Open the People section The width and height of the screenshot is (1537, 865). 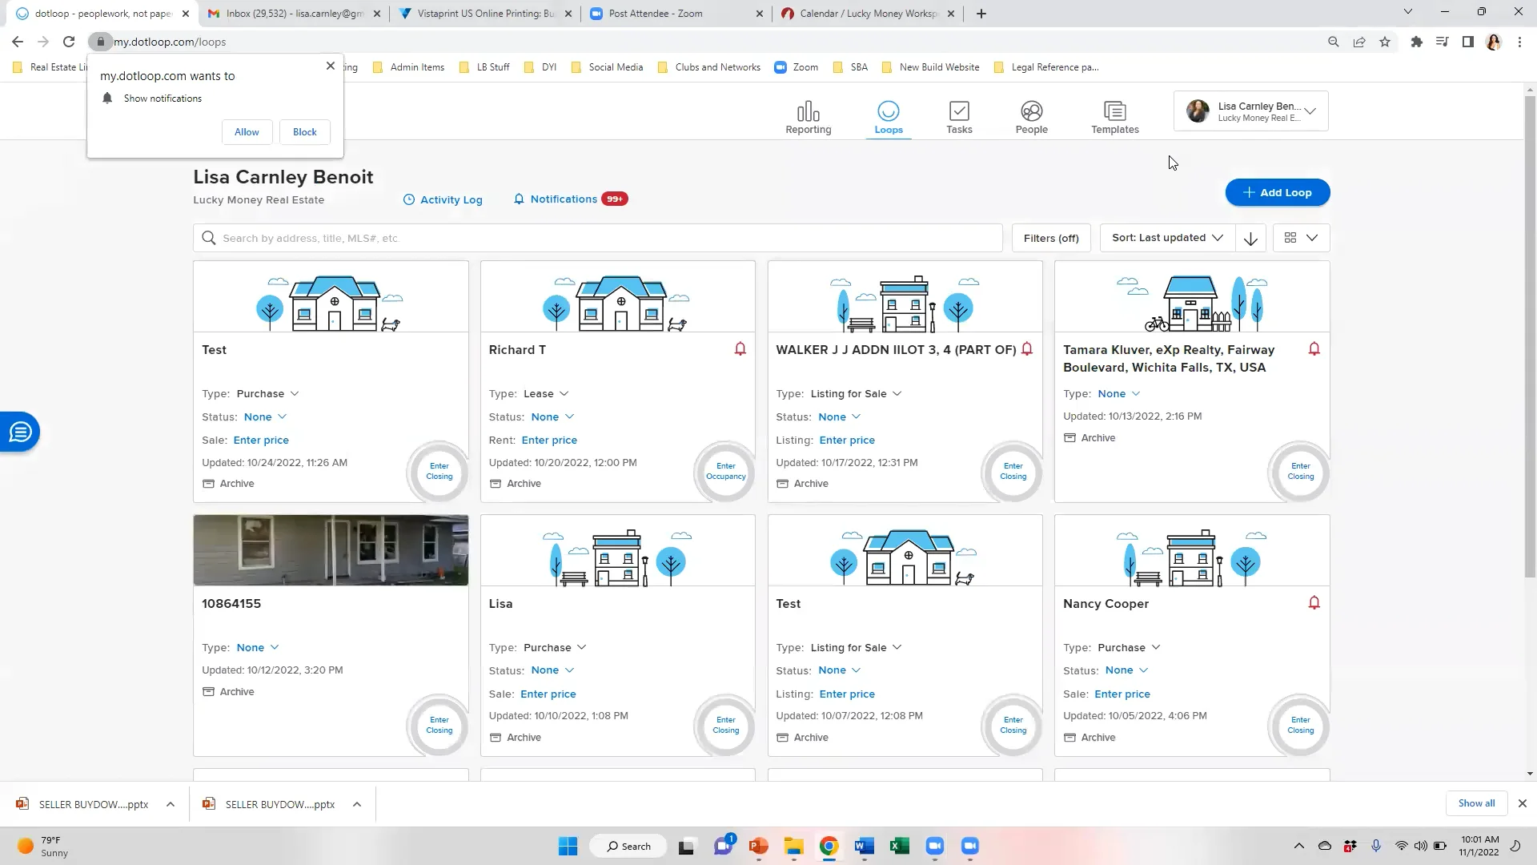coord(1031,117)
